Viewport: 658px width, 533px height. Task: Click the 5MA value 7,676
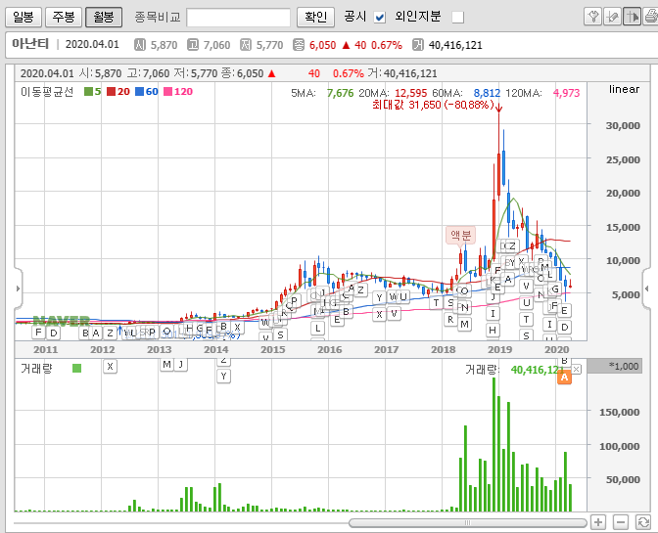click(x=341, y=93)
